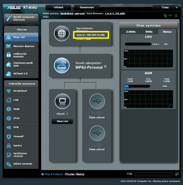Open the firmware version link

[x=115, y=13]
